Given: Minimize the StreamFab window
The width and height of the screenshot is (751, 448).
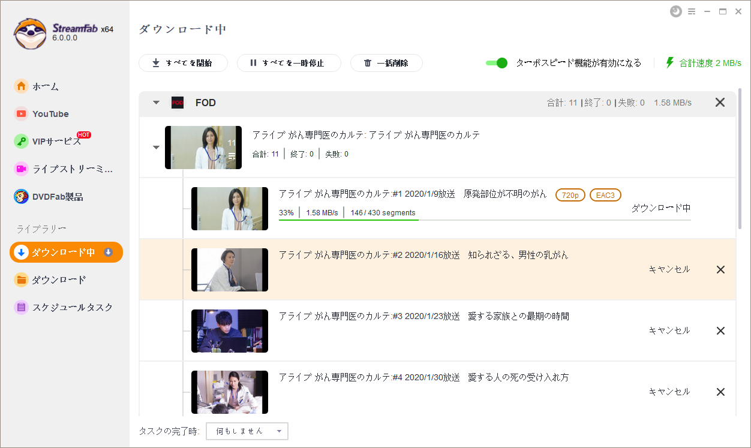Looking at the screenshot, I should [708, 11].
